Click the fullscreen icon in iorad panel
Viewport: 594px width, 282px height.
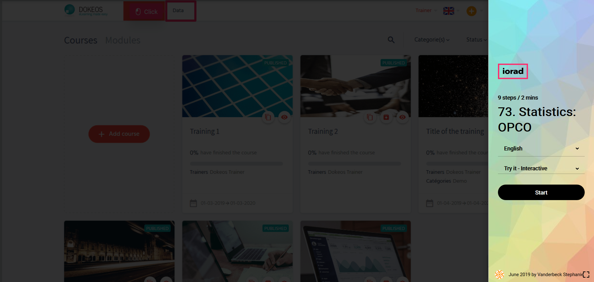586,275
